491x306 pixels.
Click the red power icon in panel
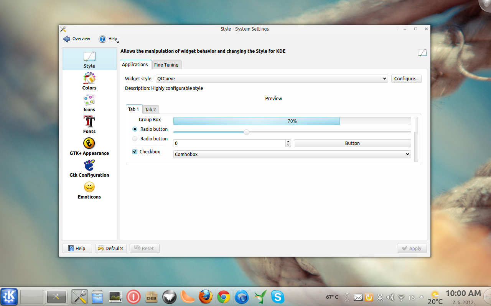(133, 297)
